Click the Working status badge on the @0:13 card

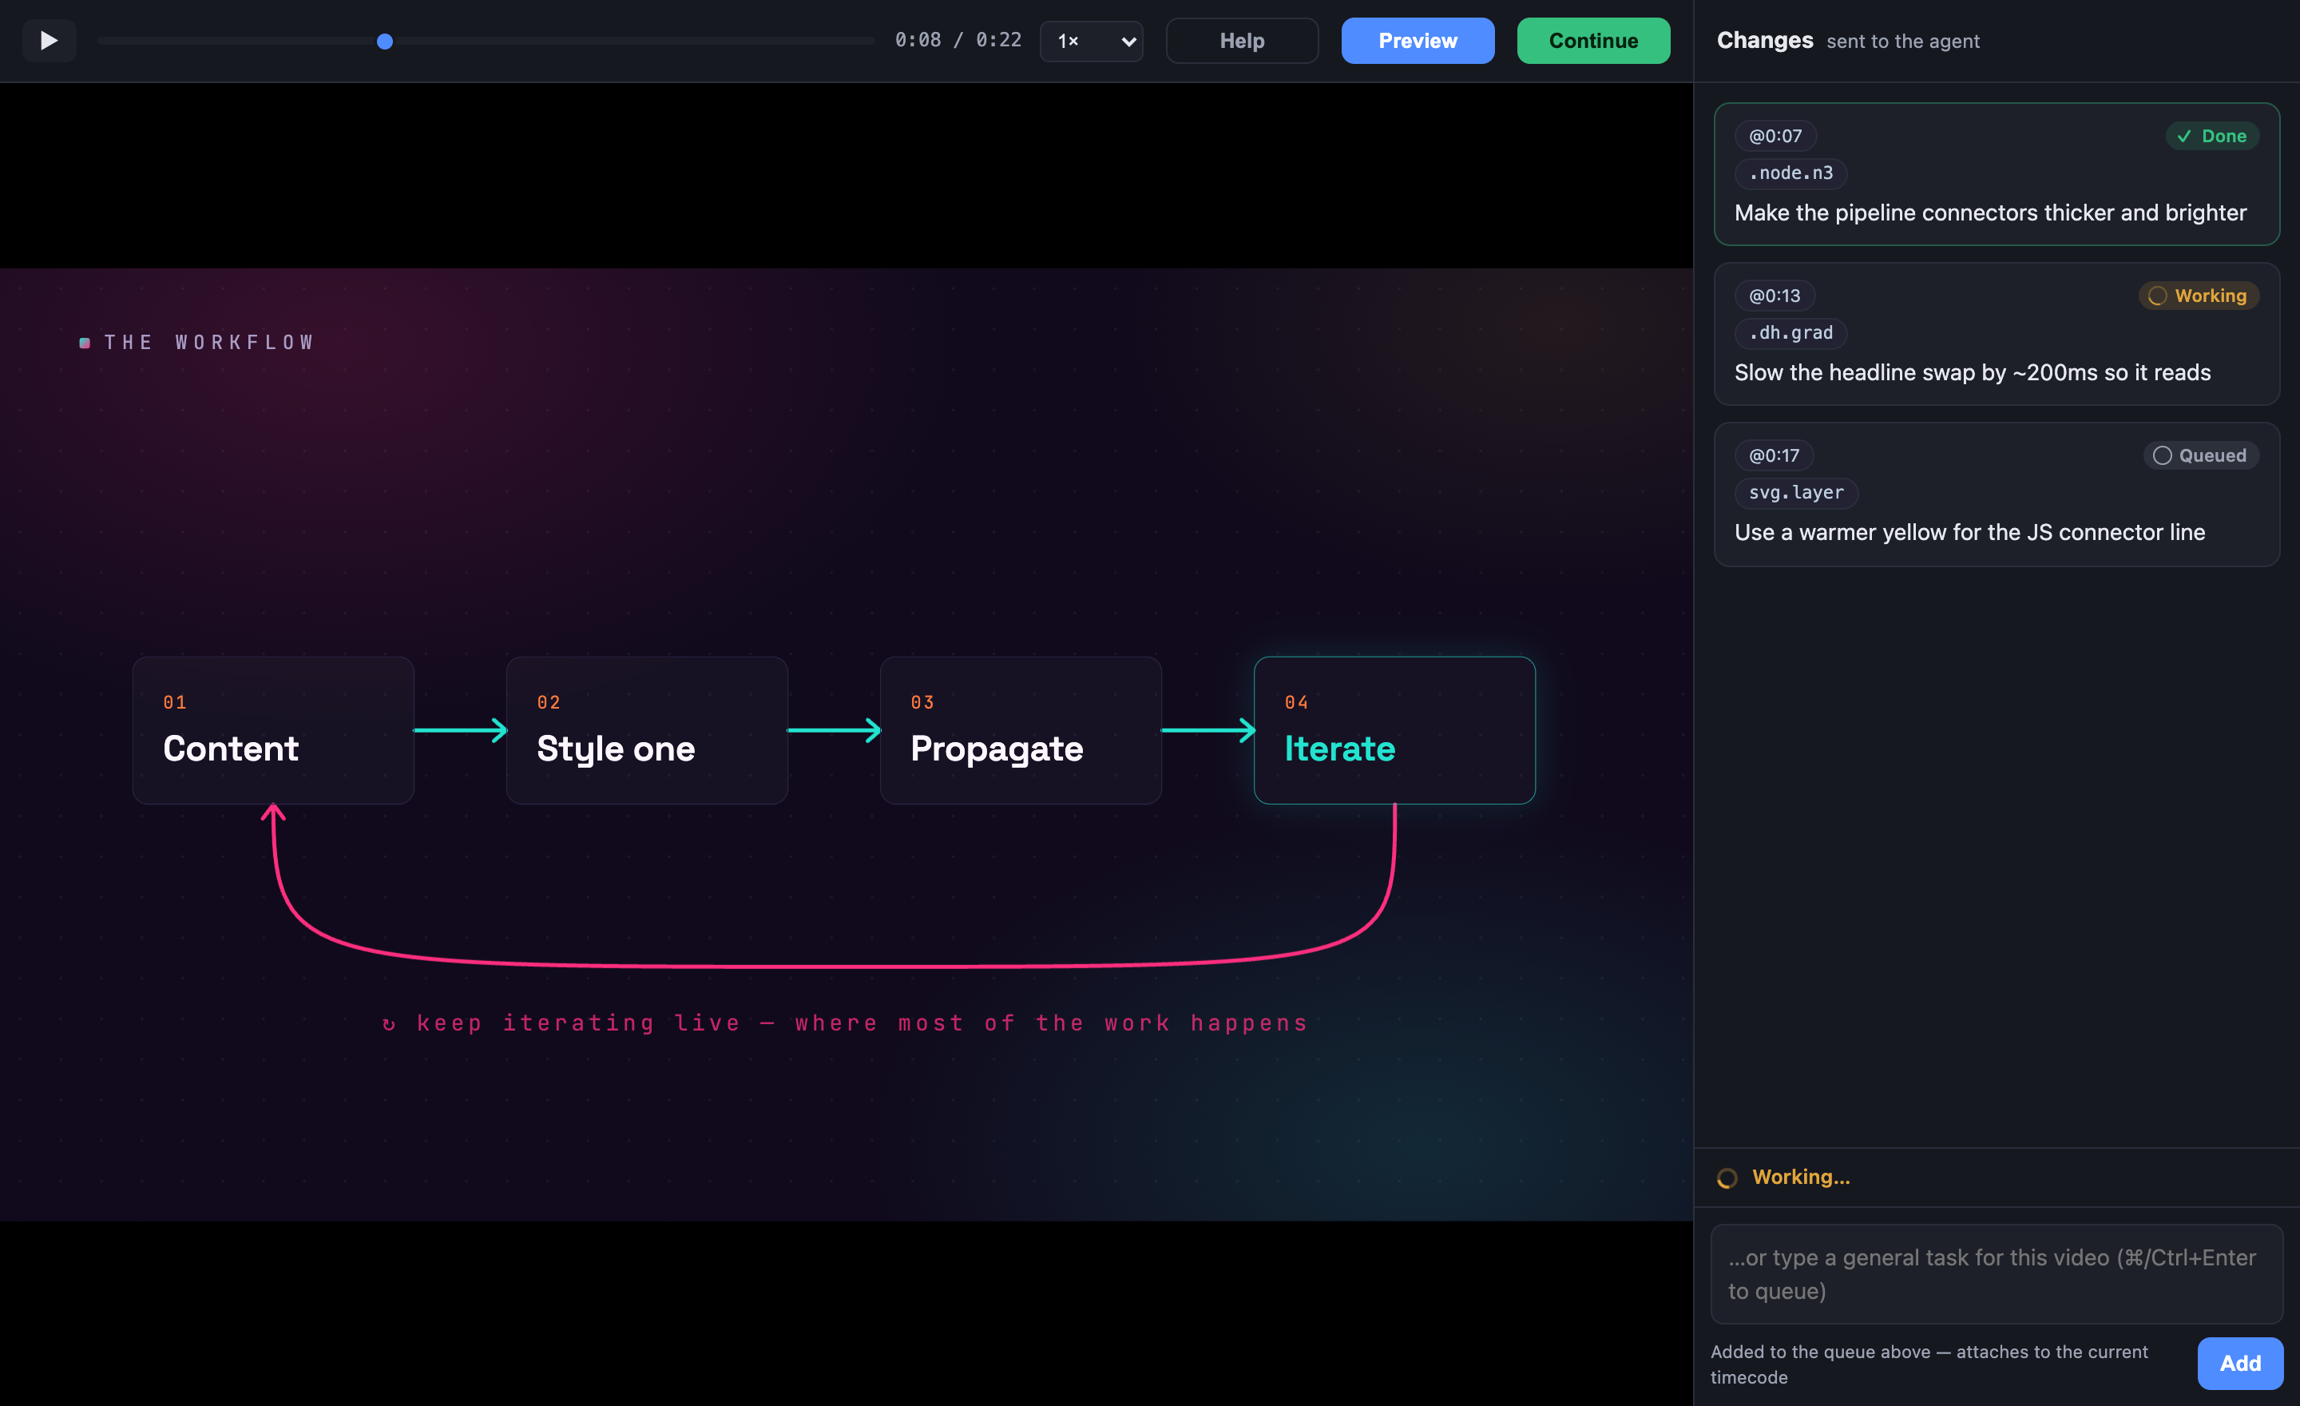tap(2199, 295)
